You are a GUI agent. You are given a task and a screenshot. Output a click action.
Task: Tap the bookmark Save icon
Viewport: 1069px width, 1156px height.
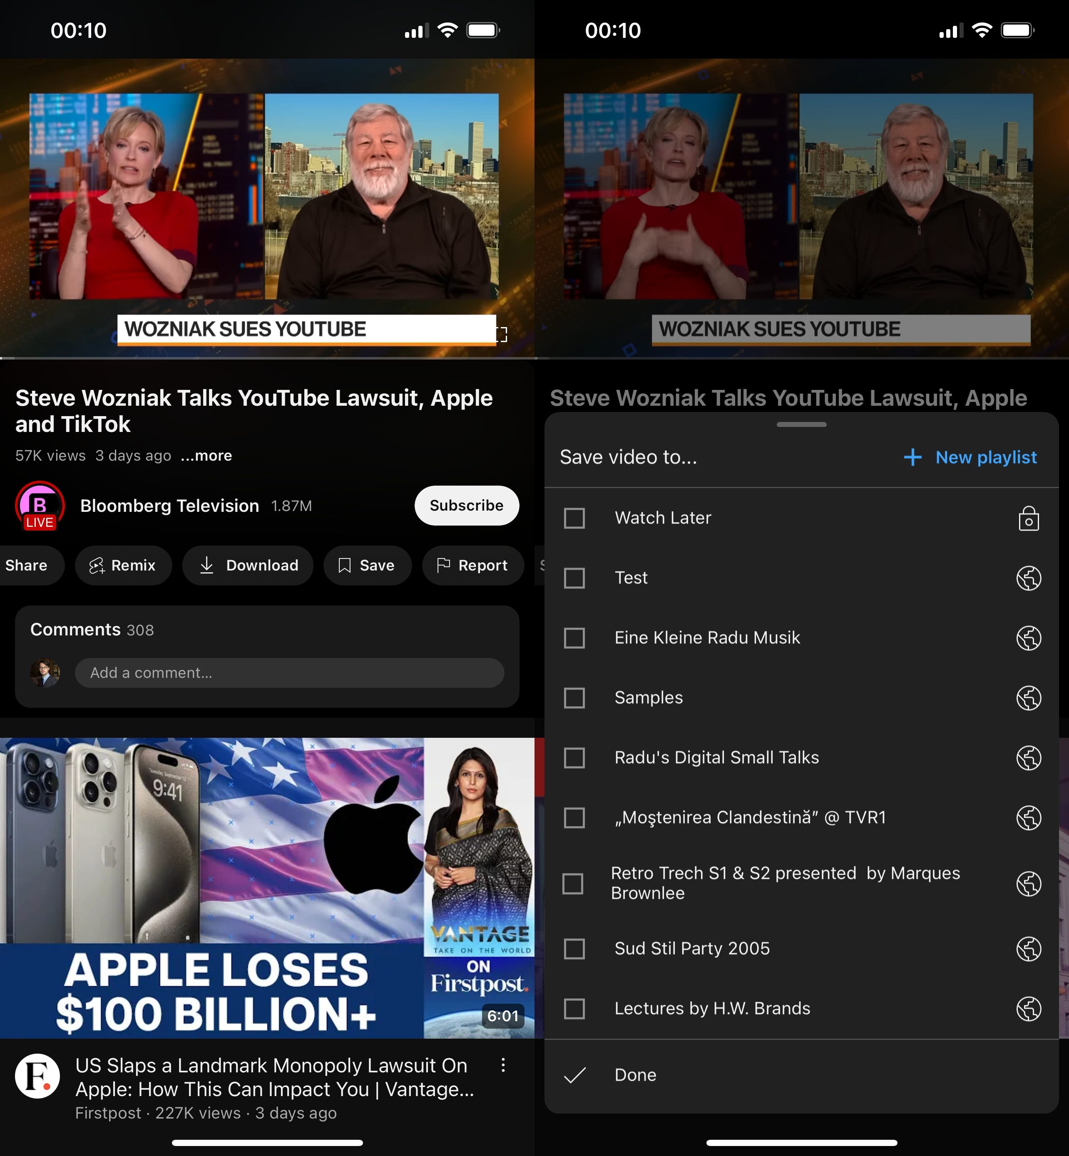344,566
